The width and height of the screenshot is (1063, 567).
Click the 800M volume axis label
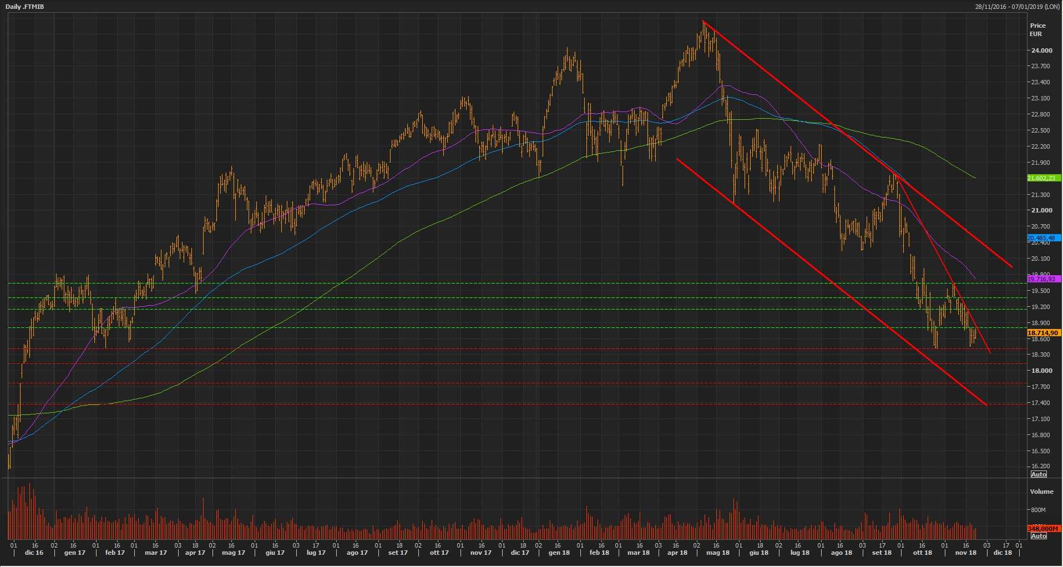[1038, 510]
